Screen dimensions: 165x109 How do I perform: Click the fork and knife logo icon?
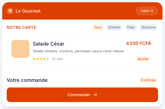[x=10, y=11]
